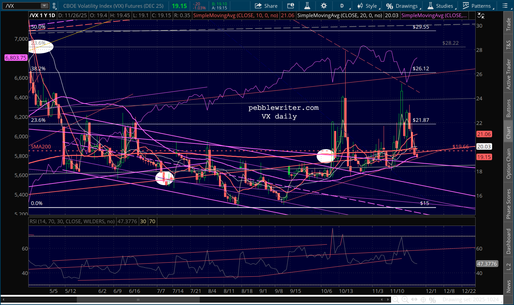
Task: Click the crosshair pan icon at bottom
Action: point(423,300)
